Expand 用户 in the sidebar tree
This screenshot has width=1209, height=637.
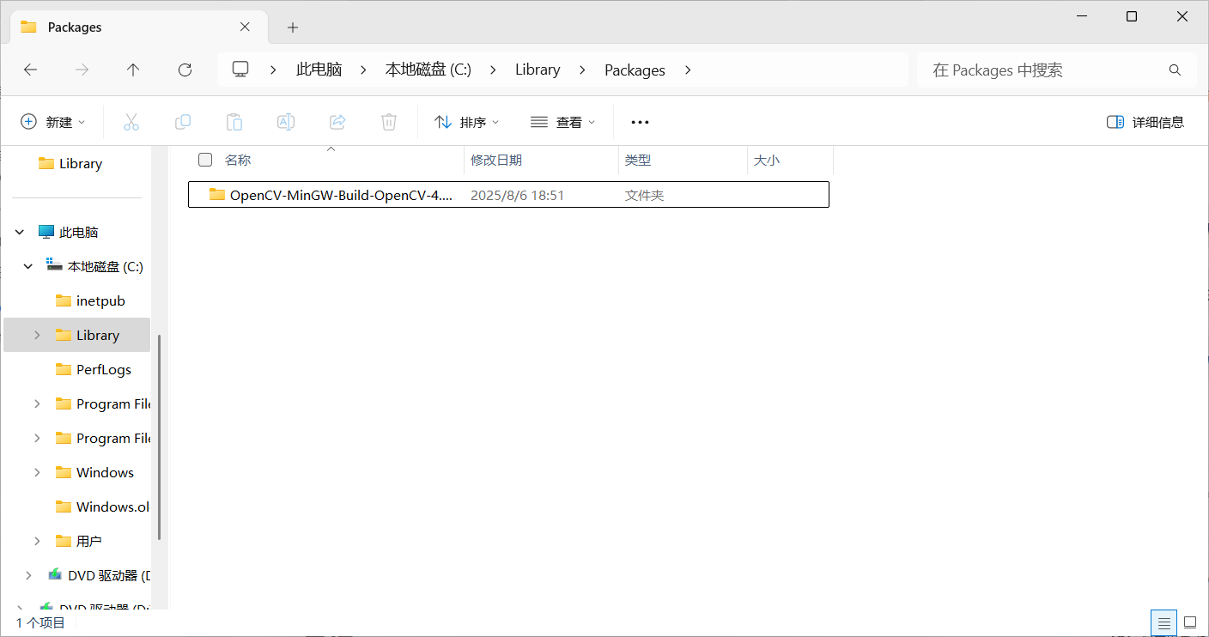[36, 541]
